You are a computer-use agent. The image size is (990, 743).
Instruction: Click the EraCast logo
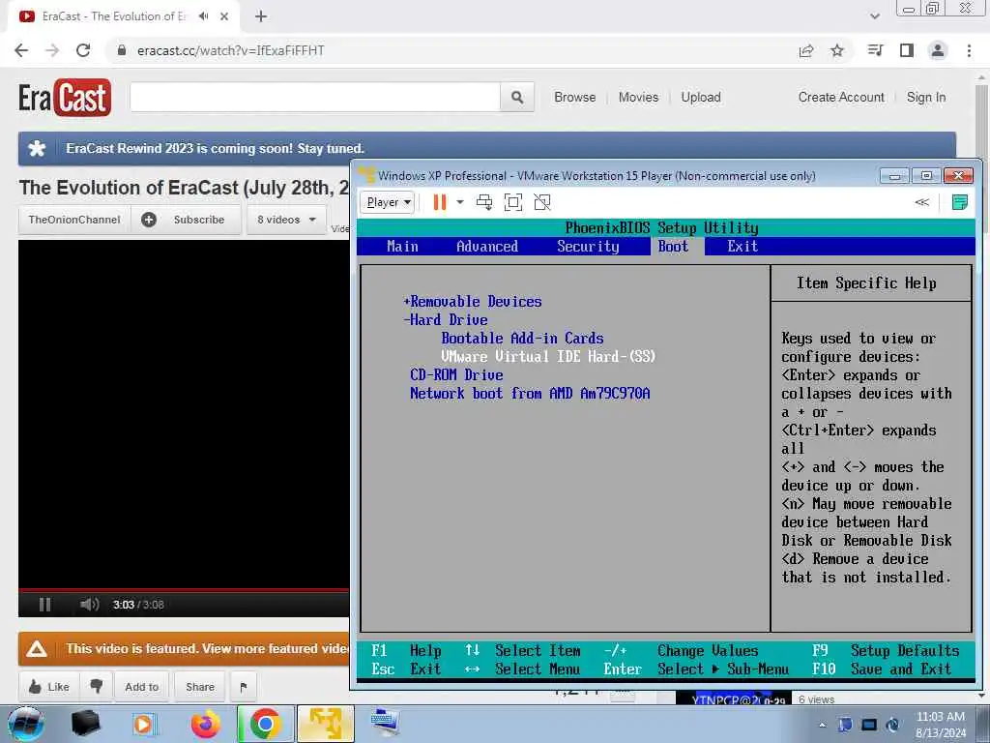tap(65, 98)
